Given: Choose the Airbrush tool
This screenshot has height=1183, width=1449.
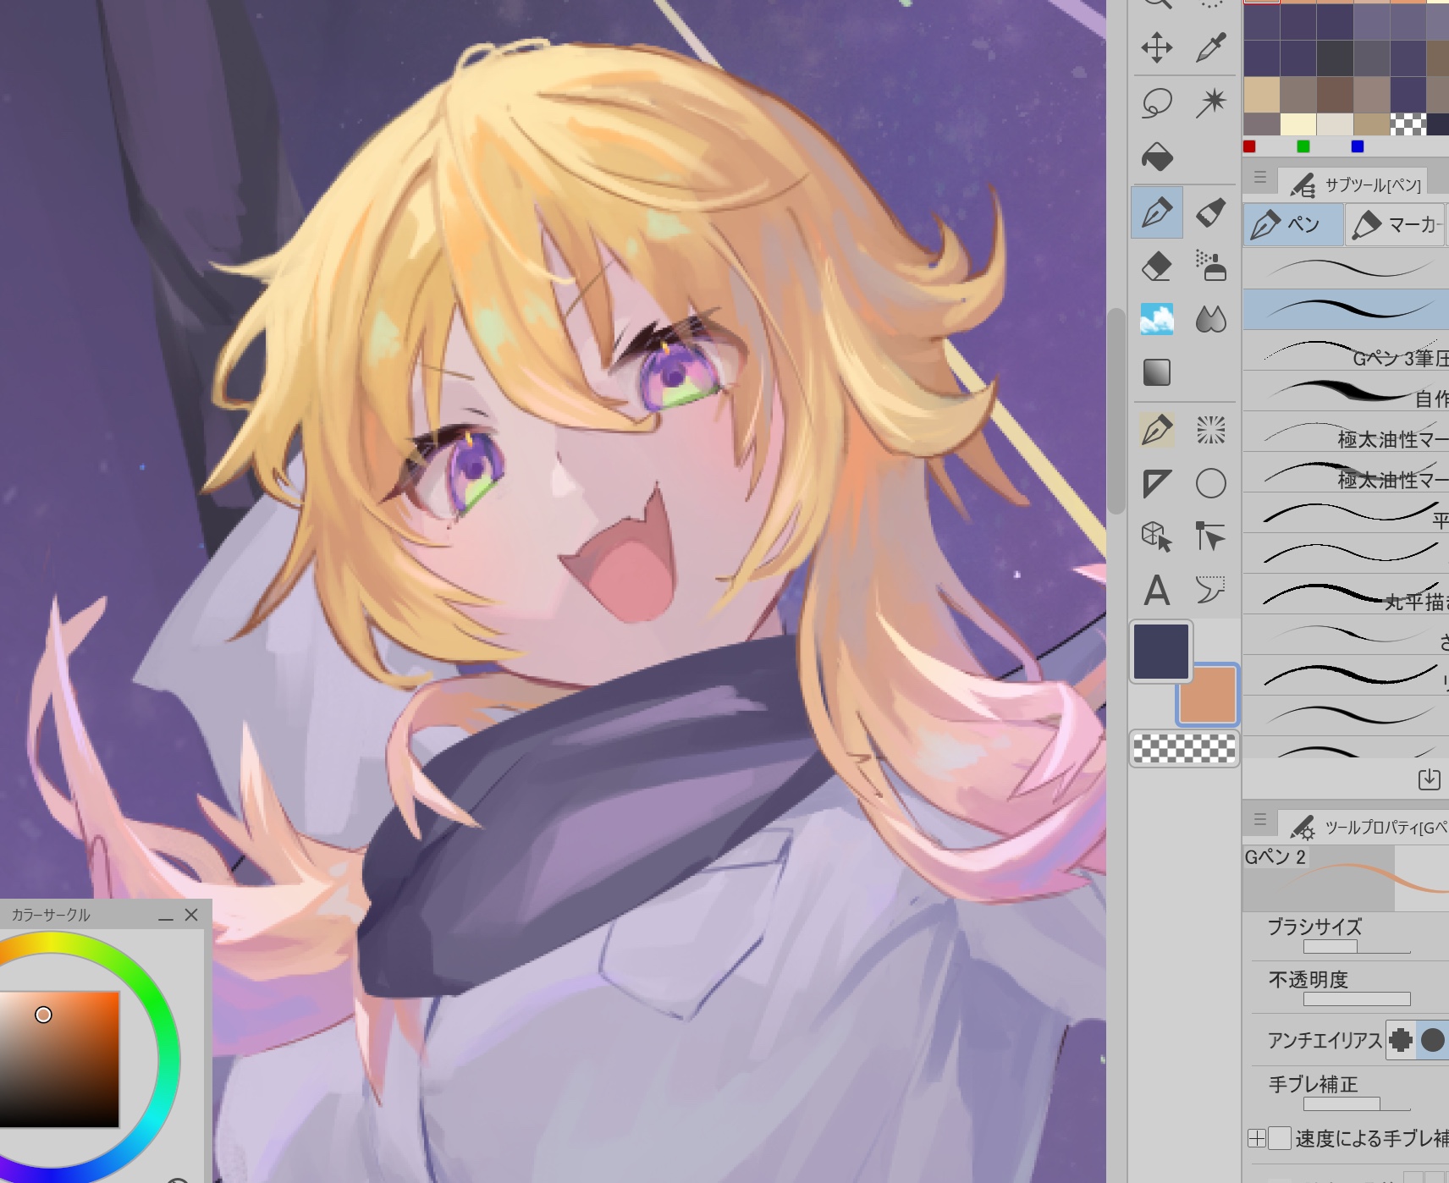Looking at the screenshot, I should [1211, 267].
